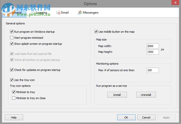Open the Messengers tab
Viewport: 181px width, 124px height.
[x=88, y=13]
